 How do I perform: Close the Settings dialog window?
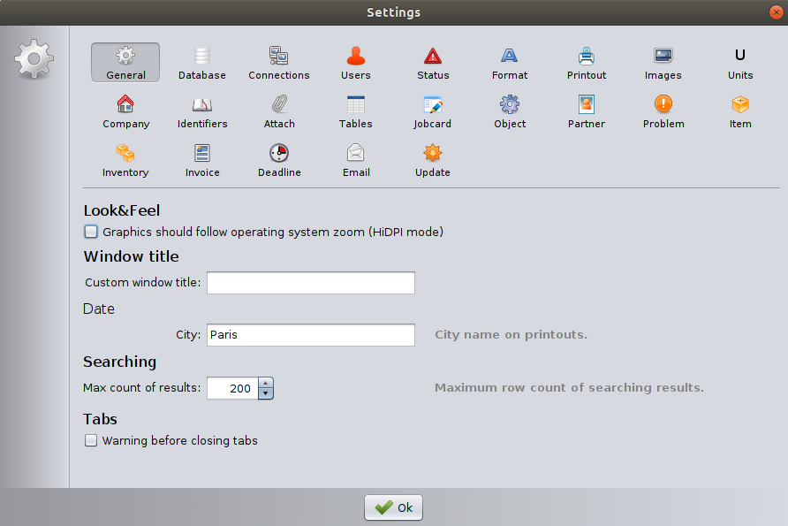click(x=775, y=11)
